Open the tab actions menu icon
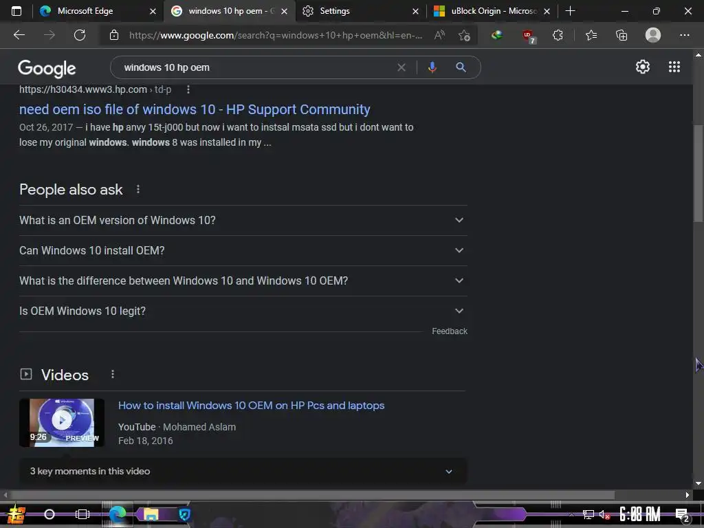This screenshot has height=528, width=704. [16, 11]
